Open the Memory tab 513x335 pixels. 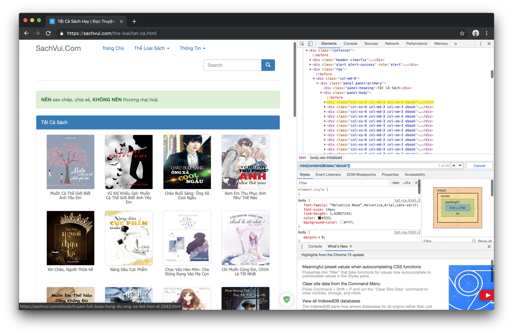click(x=441, y=44)
